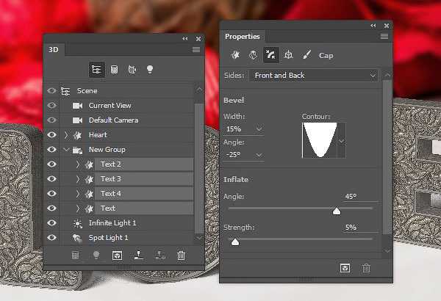Open the Contour picker dropdown arrow

click(x=342, y=139)
